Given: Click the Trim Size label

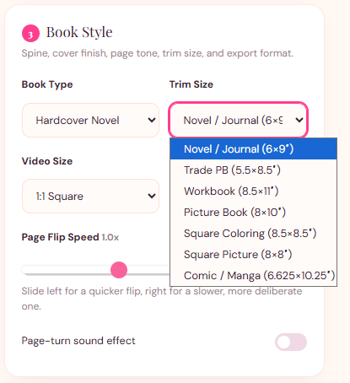Looking at the screenshot, I should click(x=191, y=84).
